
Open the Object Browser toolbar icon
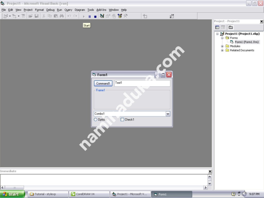[x=120, y=16]
